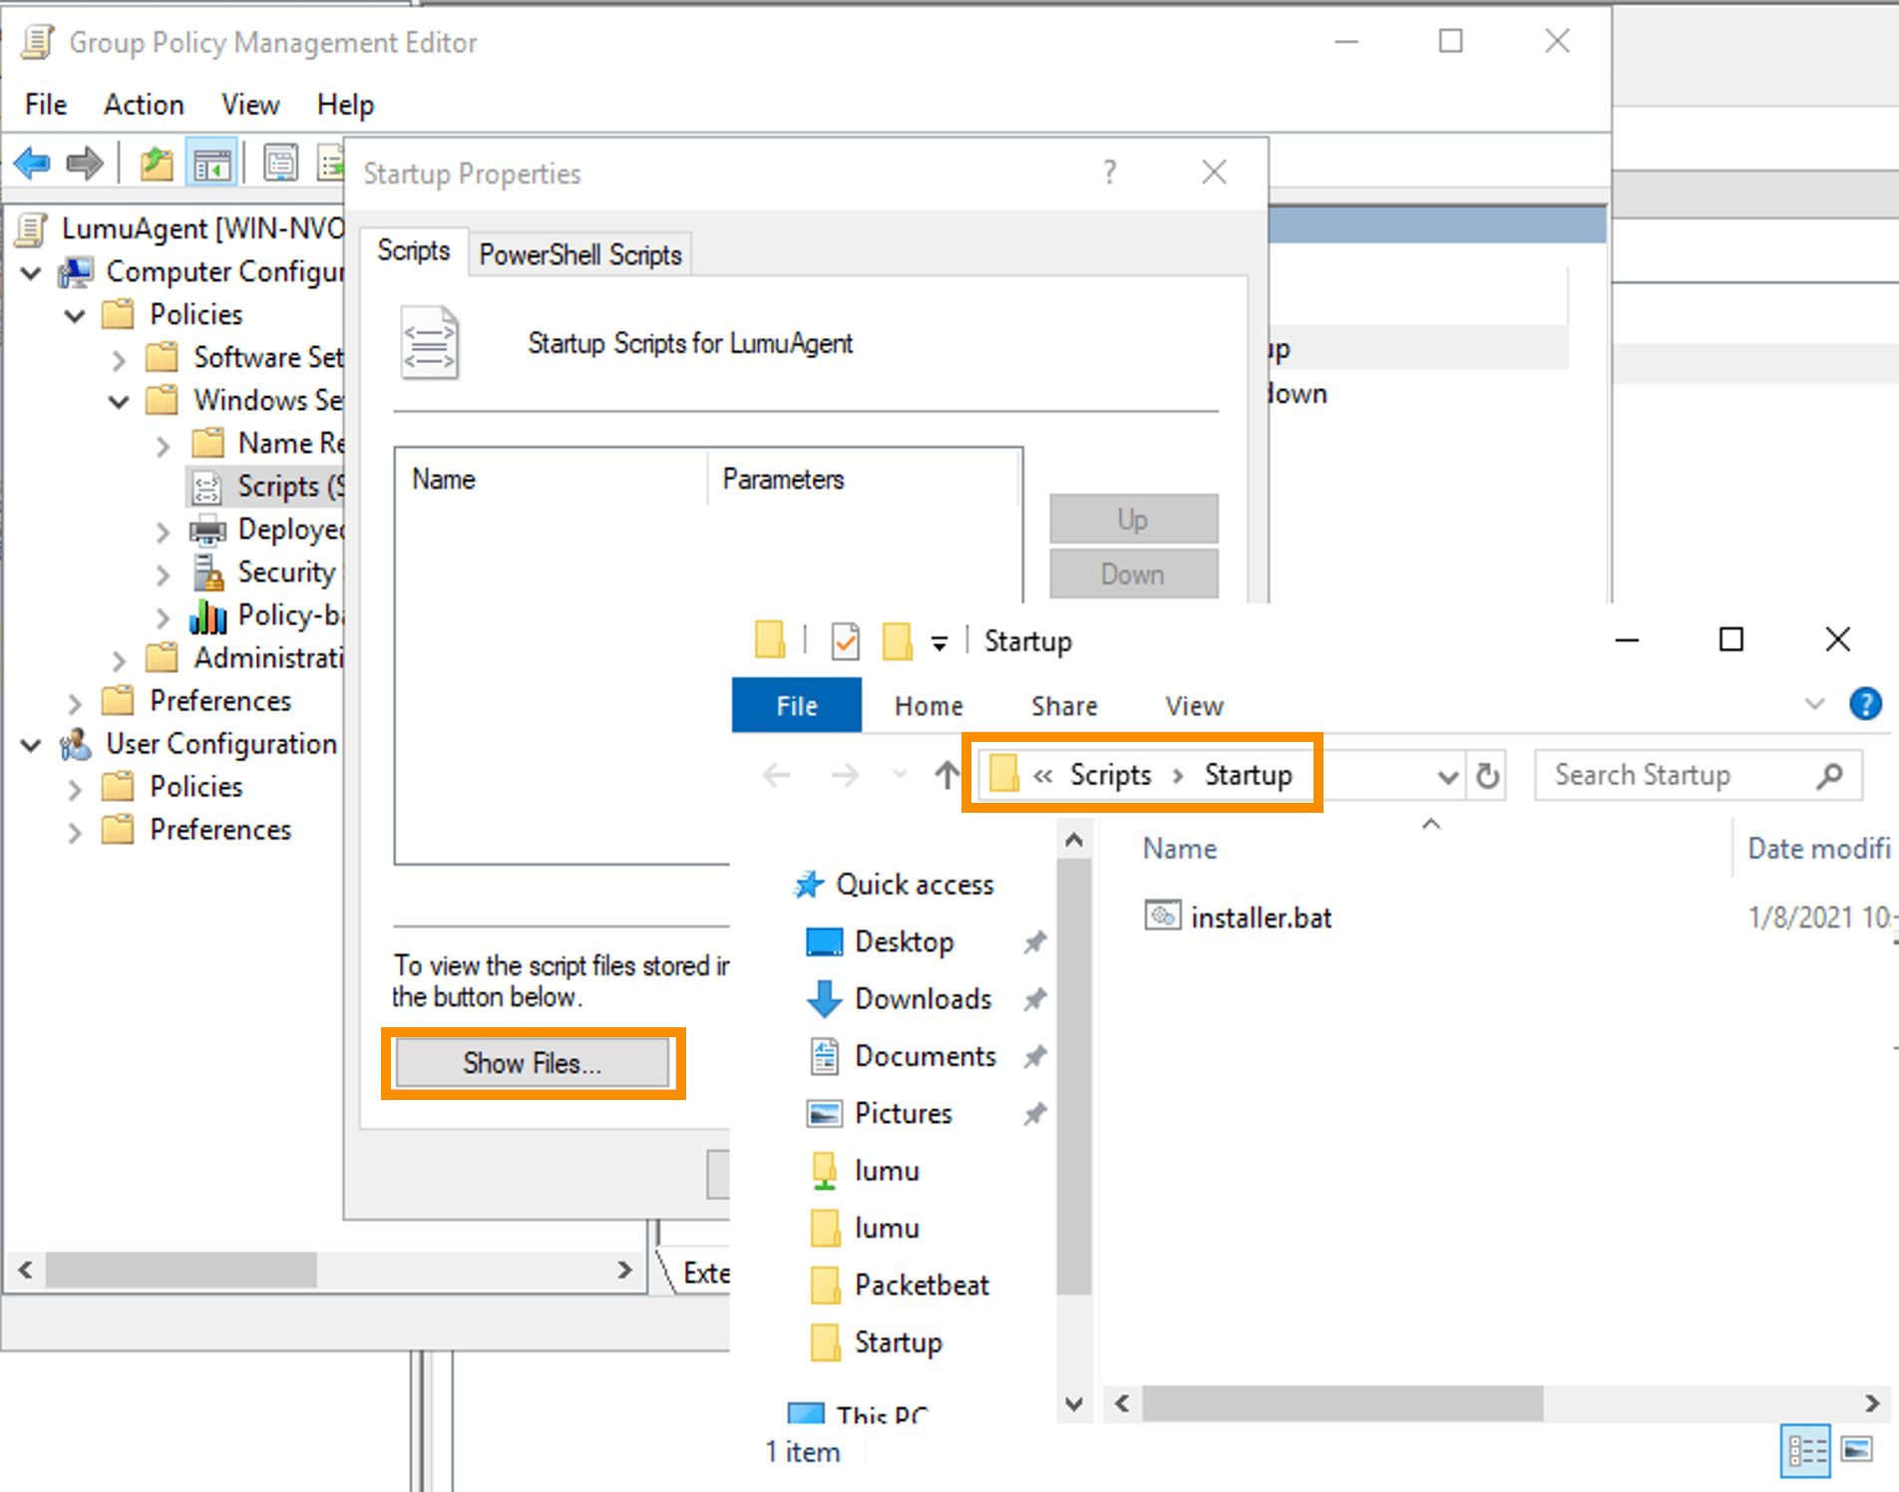The width and height of the screenshot is (1899, 1492).
Task: Click the Down button in Startup Properties
Action: [1133, 574]
